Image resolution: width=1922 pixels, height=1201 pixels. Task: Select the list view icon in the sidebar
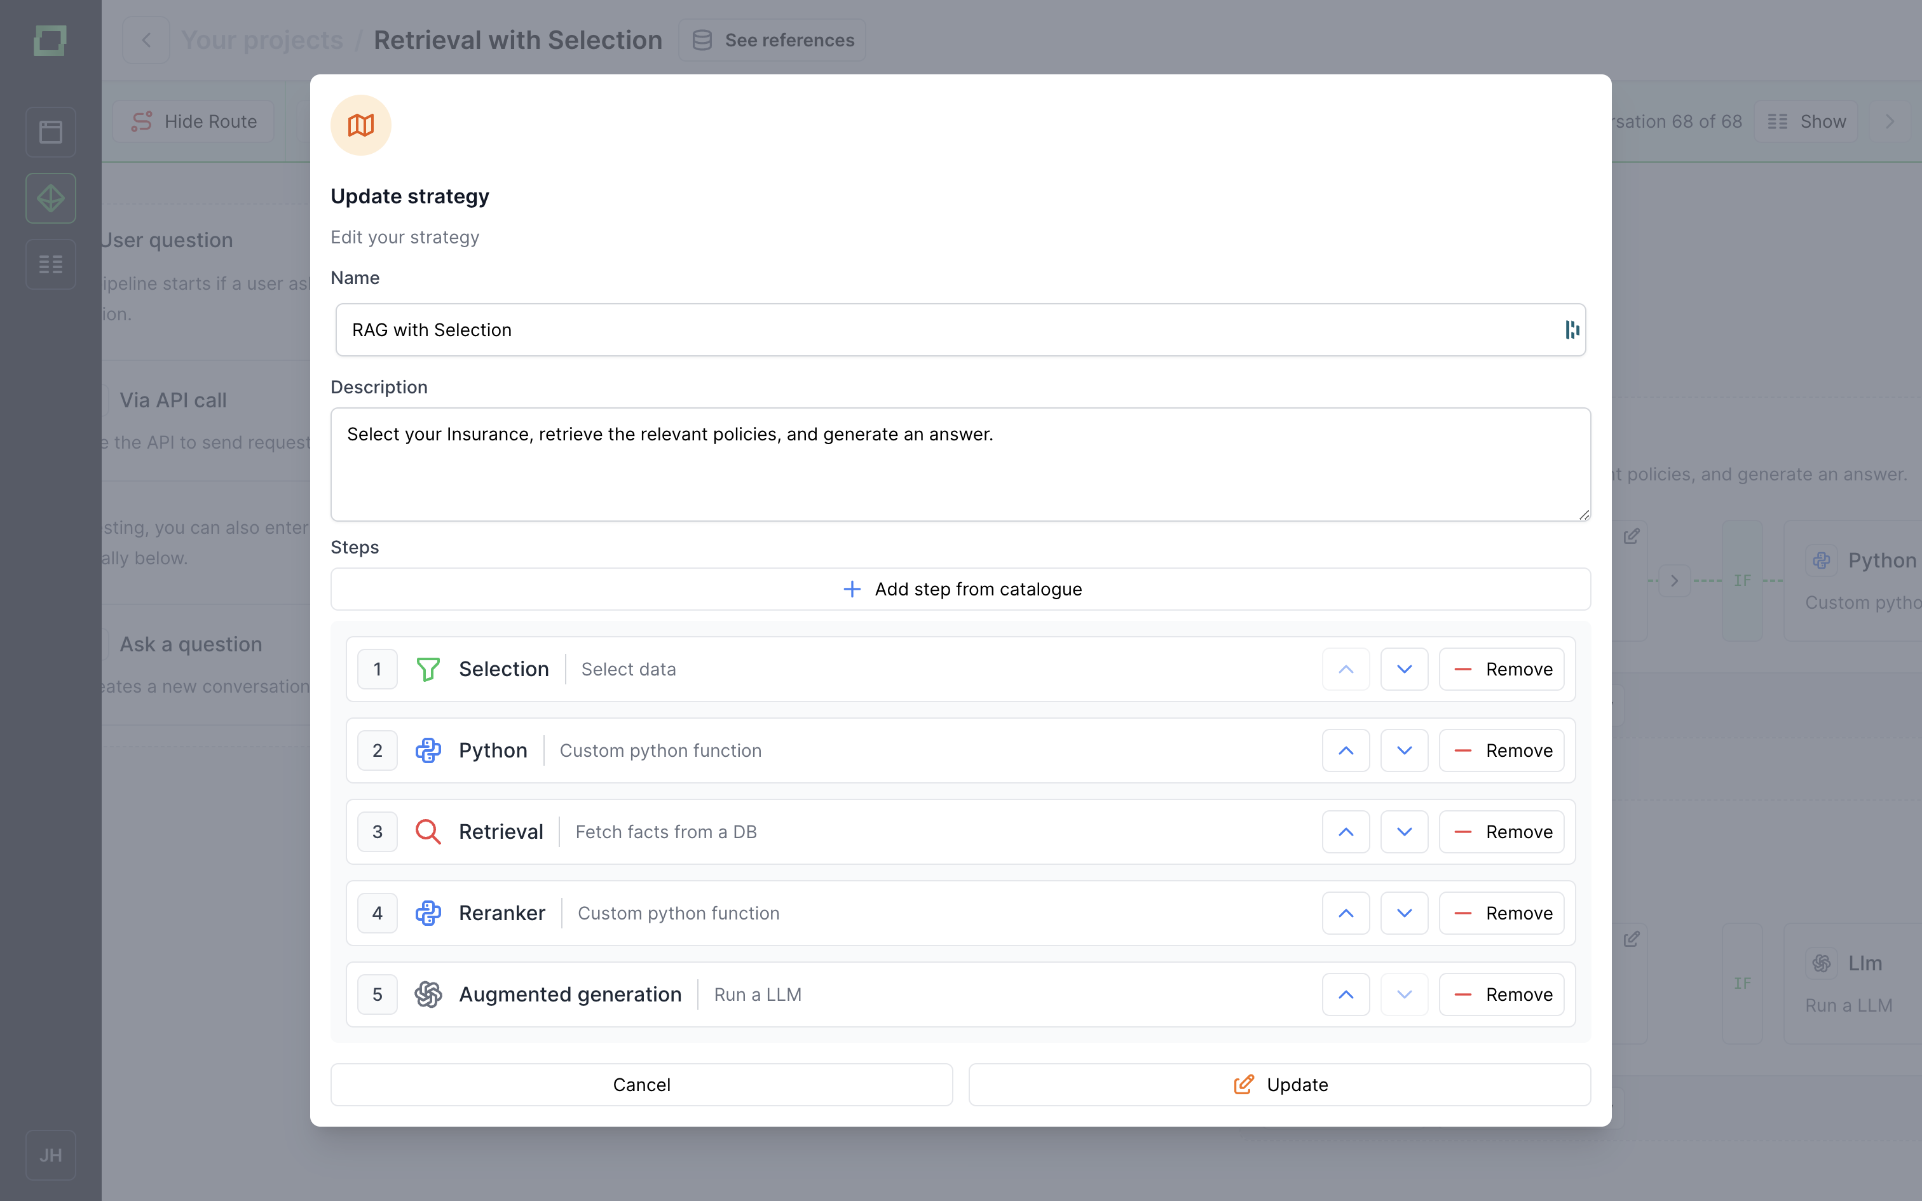click(x=50, y=264)
